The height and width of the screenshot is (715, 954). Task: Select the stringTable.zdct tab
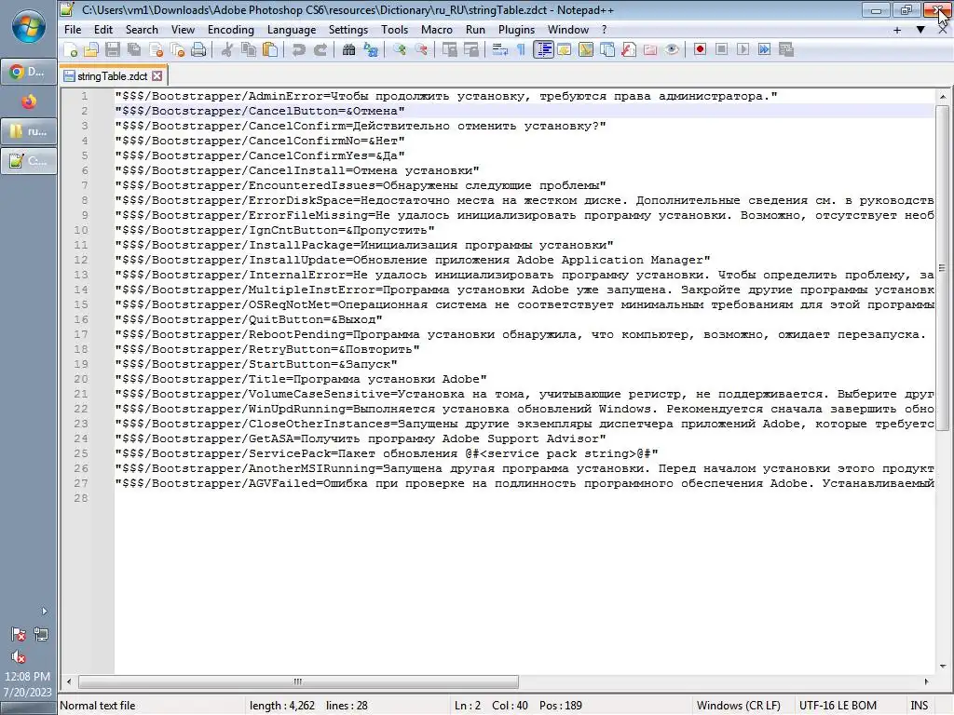coord(112,76)
